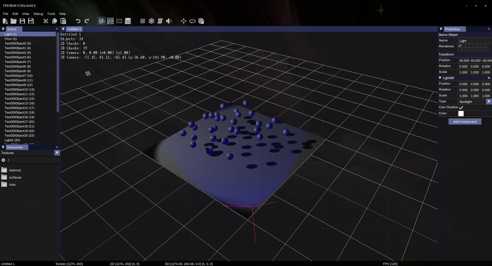Click the Add Component button

tap(465, 121)
